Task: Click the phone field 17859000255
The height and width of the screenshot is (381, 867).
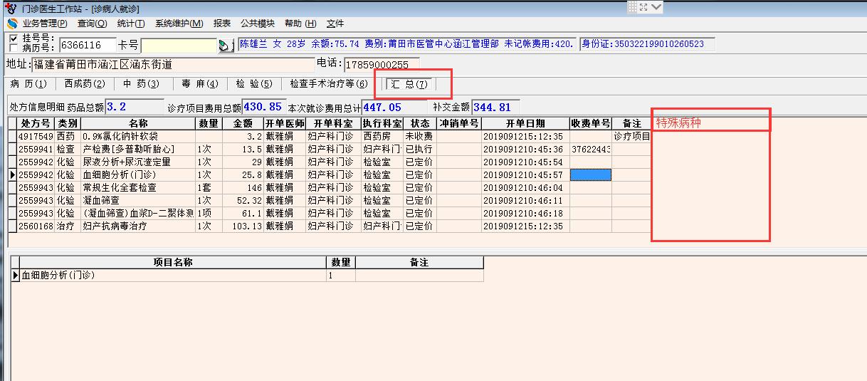Action: [382, 65]
